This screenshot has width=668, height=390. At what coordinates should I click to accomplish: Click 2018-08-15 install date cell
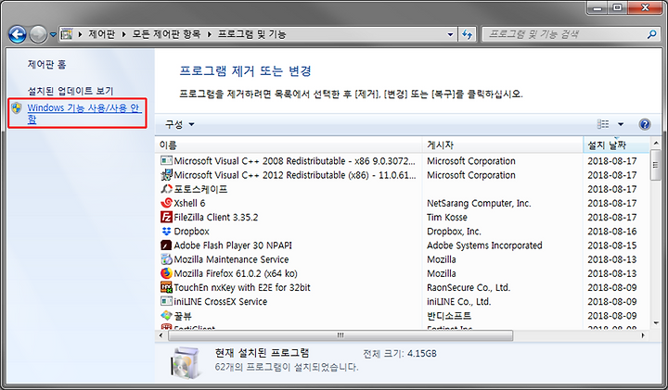[612, 245]
